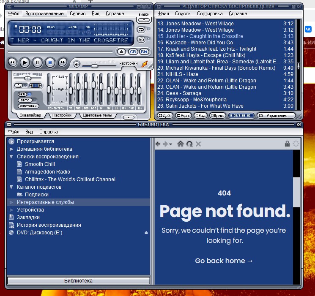The height and width of the screenshot is (296, 315).
Task: Click the ВИДЕО dropdown arrow button
Action: pyautogui.click(x=144, y=20)
